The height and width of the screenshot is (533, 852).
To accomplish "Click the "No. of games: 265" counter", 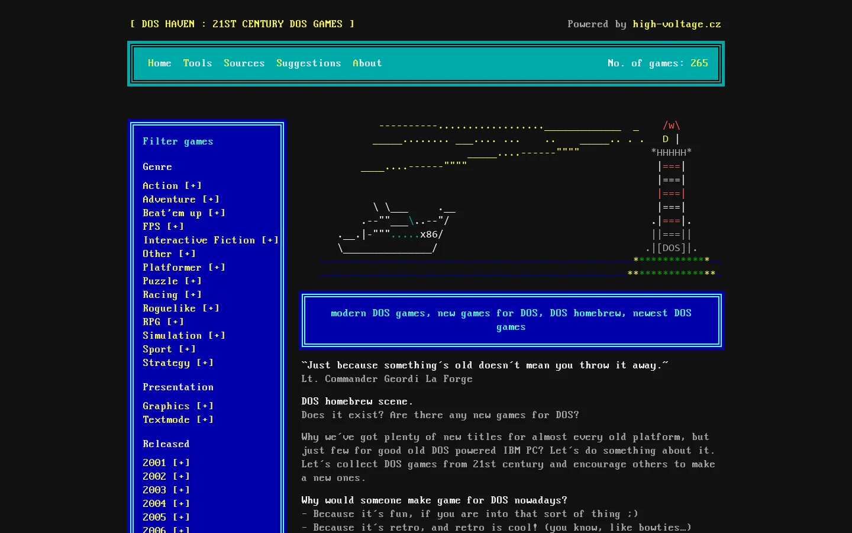I will 657,63.
